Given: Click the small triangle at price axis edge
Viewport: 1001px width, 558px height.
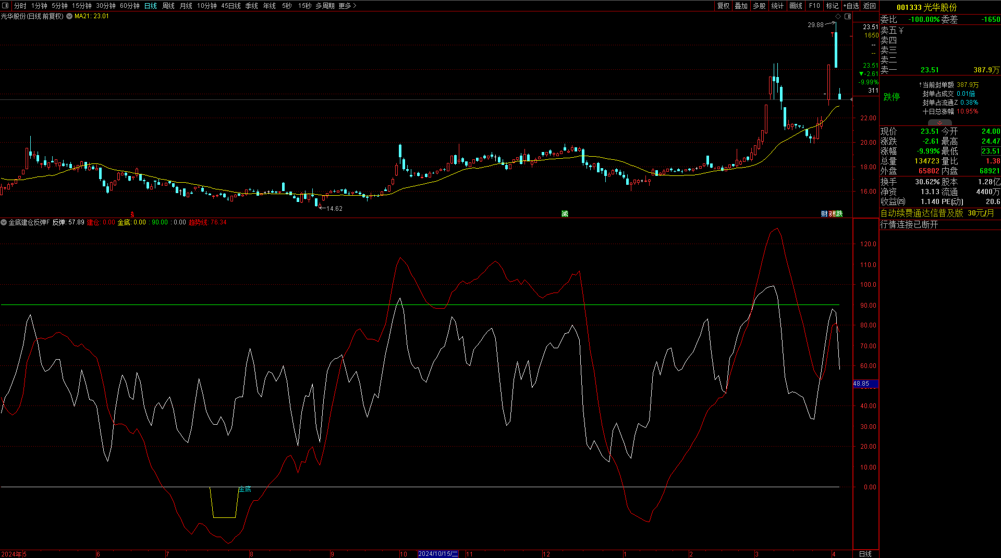Looking at the screenshot, I should [x=851, y=99].
